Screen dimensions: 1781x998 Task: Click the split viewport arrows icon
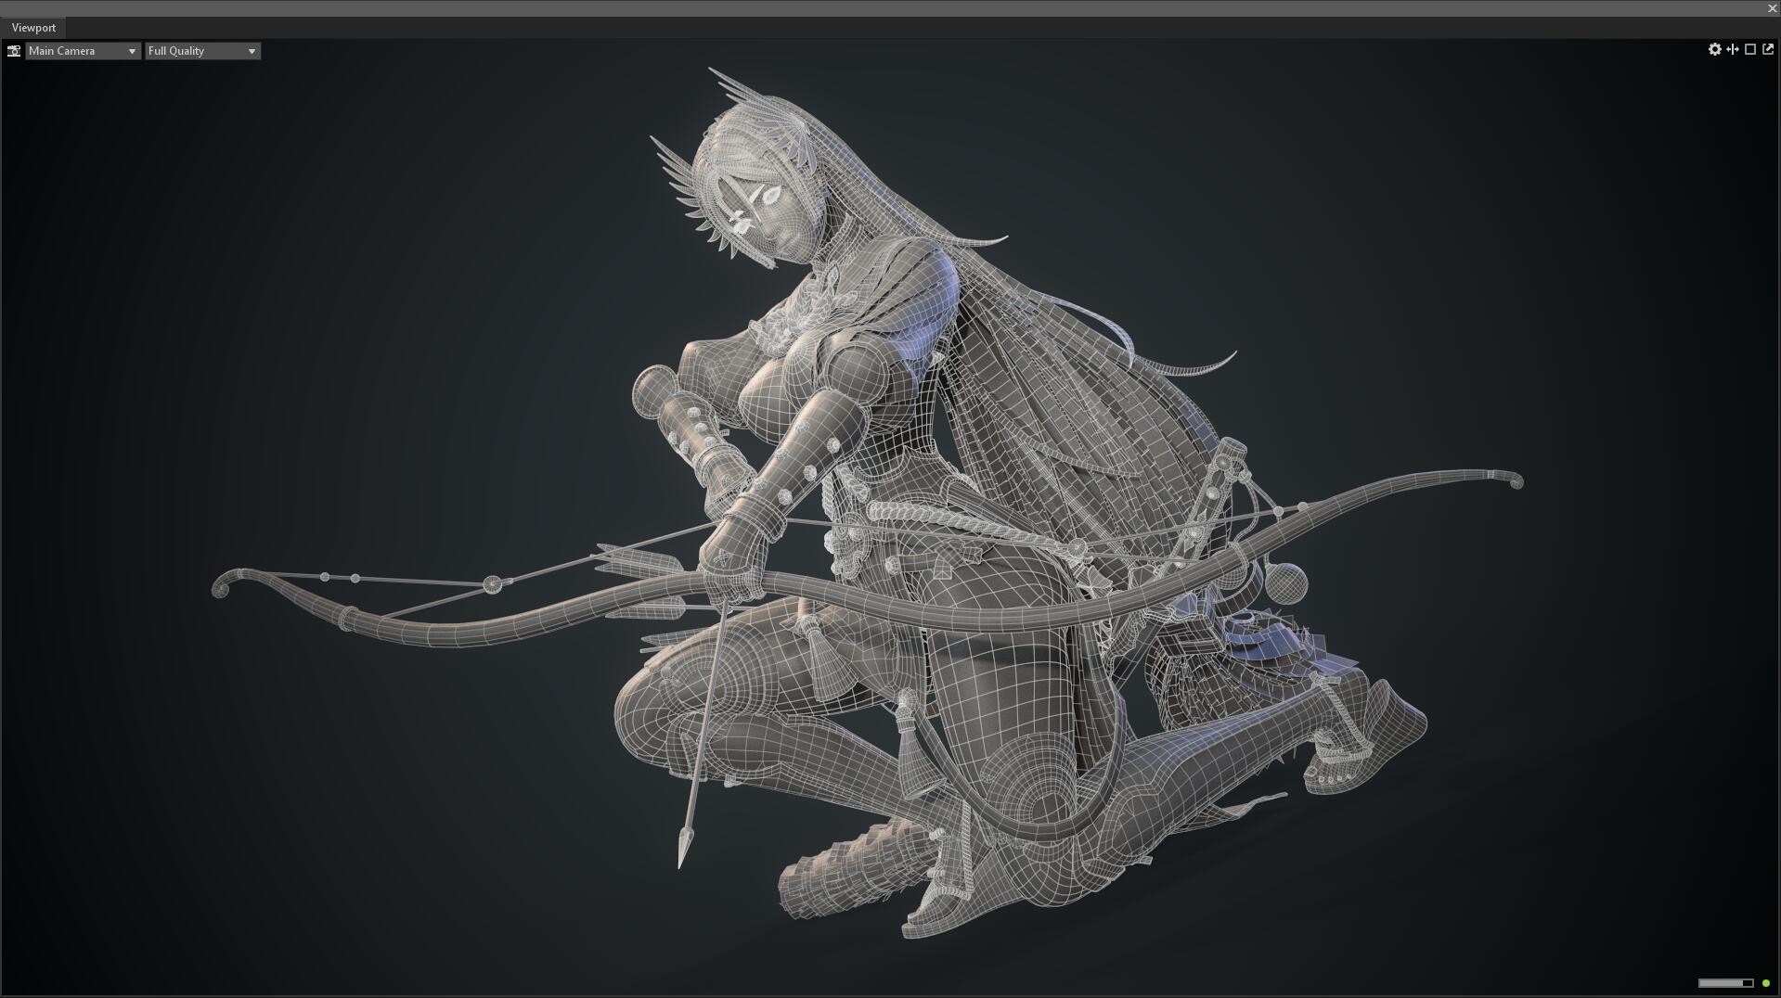[x=1732, y=49]
